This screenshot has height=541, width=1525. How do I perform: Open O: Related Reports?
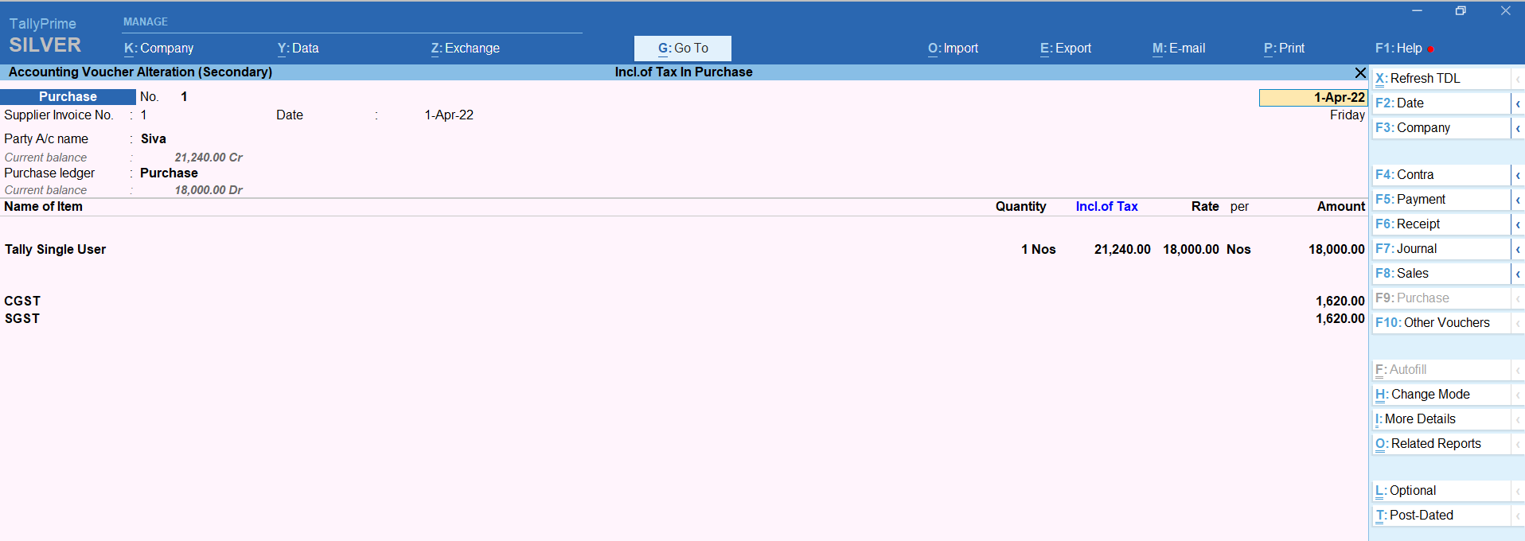point(1441,444)
